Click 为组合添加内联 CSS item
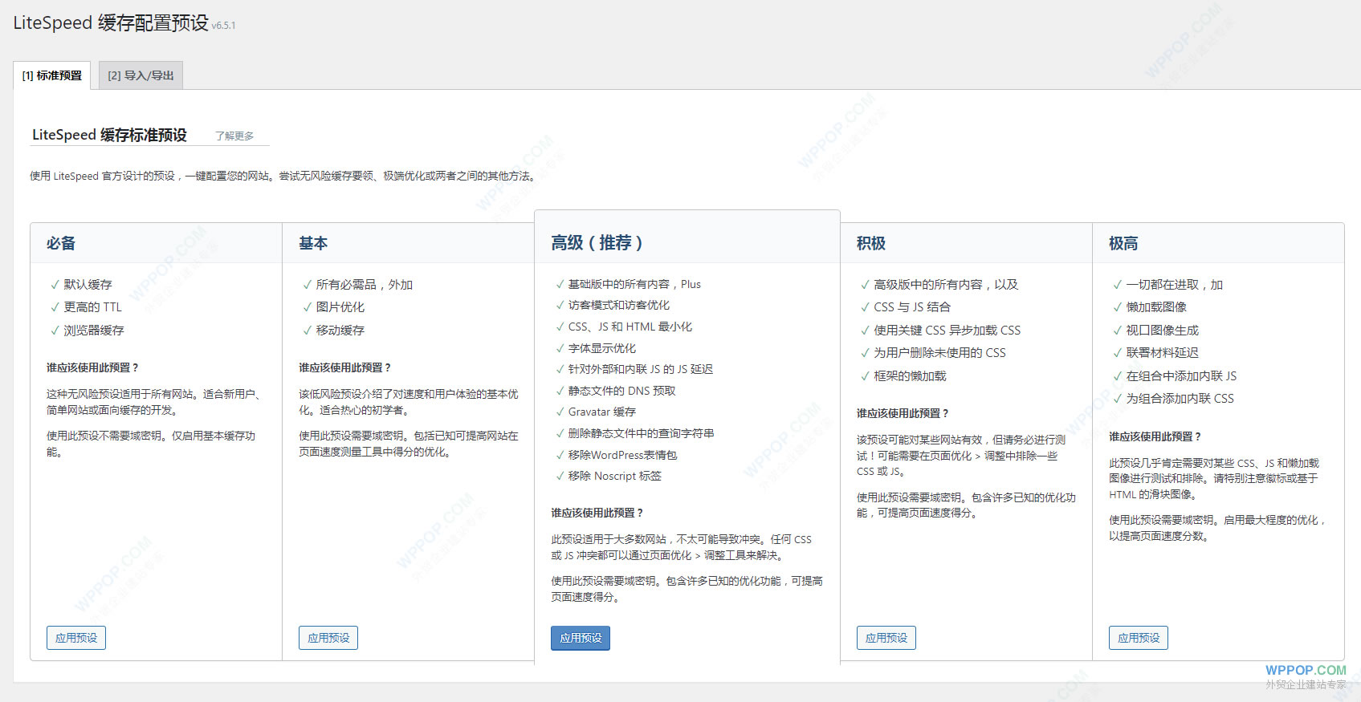This screenshot has height=702, width=1361. click(1180, 399)
